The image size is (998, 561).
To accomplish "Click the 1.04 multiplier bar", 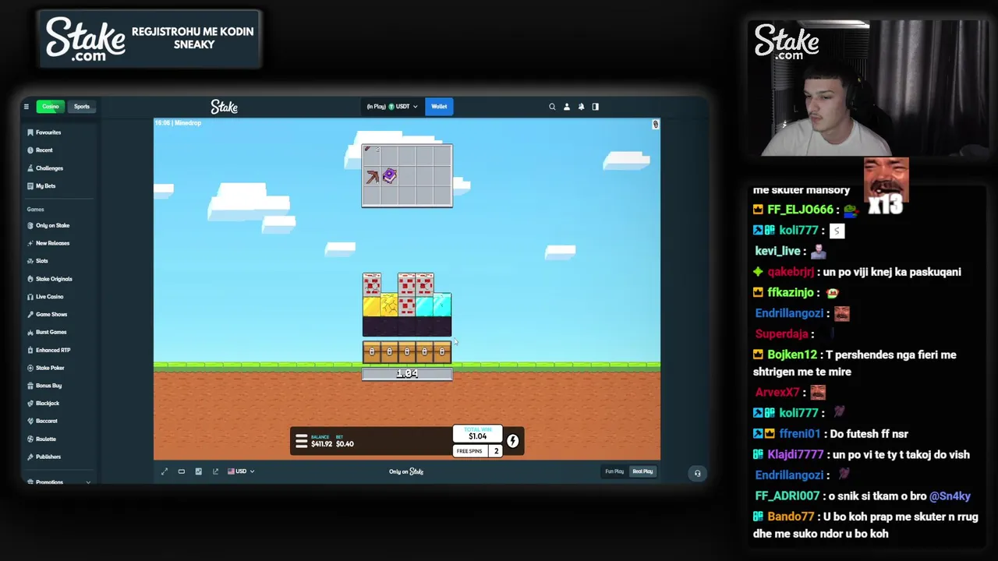I will pos(407,374).
